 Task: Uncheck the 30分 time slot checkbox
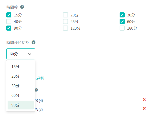122,15
